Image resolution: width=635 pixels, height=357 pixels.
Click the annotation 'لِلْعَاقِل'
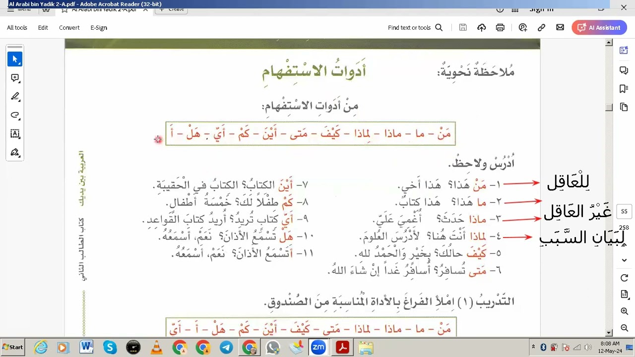[568, 182]
